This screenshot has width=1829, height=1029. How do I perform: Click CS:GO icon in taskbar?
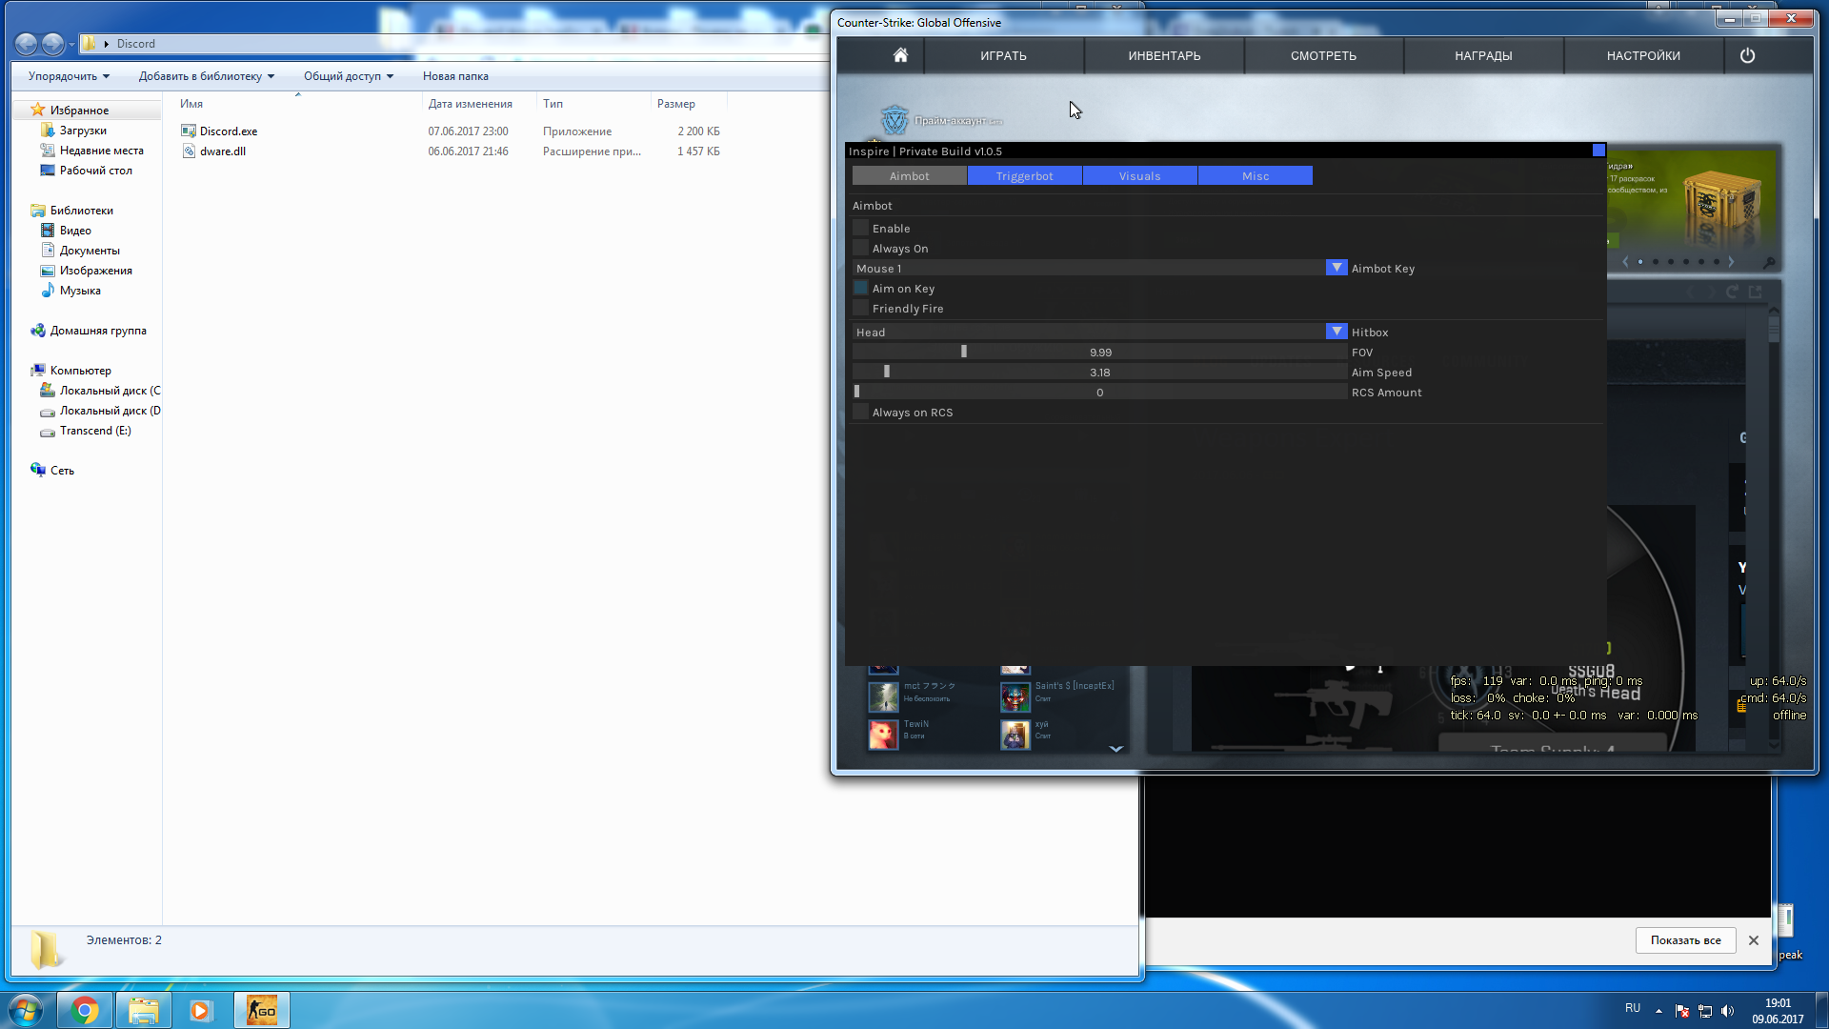pos(261,1010)
